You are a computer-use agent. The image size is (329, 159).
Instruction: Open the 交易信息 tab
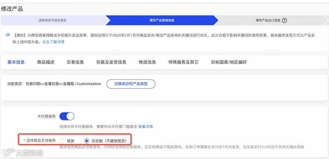click(75, 62)
